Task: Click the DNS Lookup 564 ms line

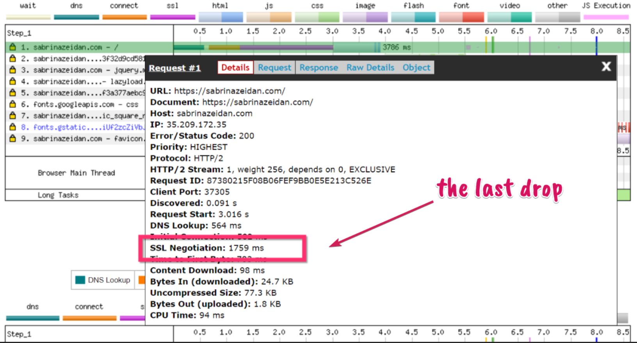Action: (196, 226)
